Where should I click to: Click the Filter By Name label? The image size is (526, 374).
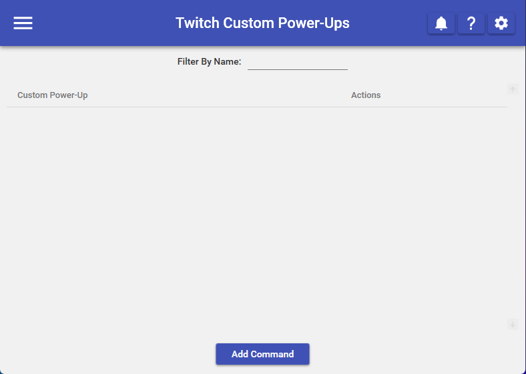click(x=210, y=61)
